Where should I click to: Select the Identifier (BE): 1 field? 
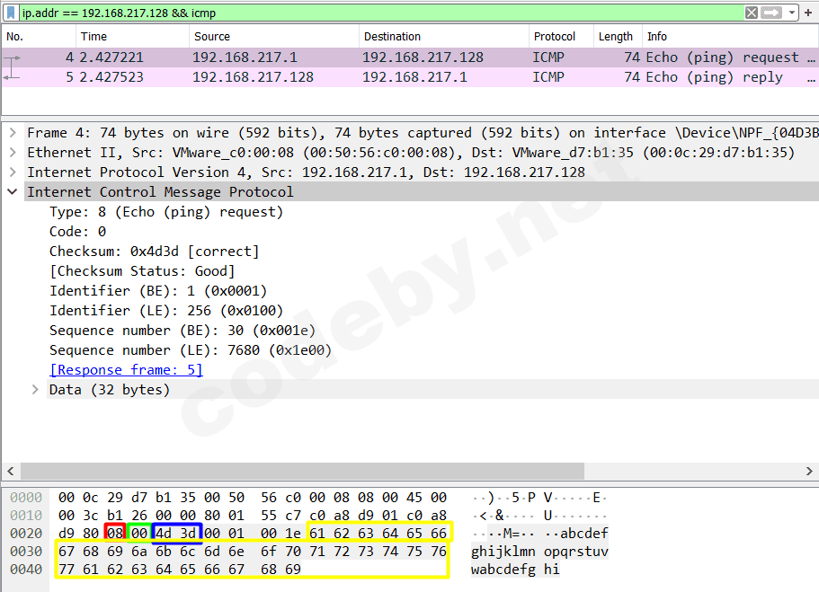[158, 291]
